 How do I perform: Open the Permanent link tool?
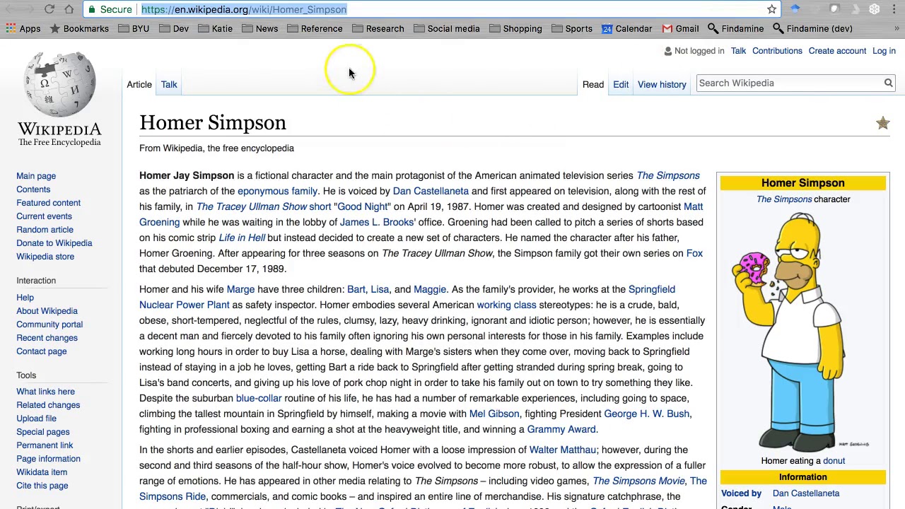point(45,445)
